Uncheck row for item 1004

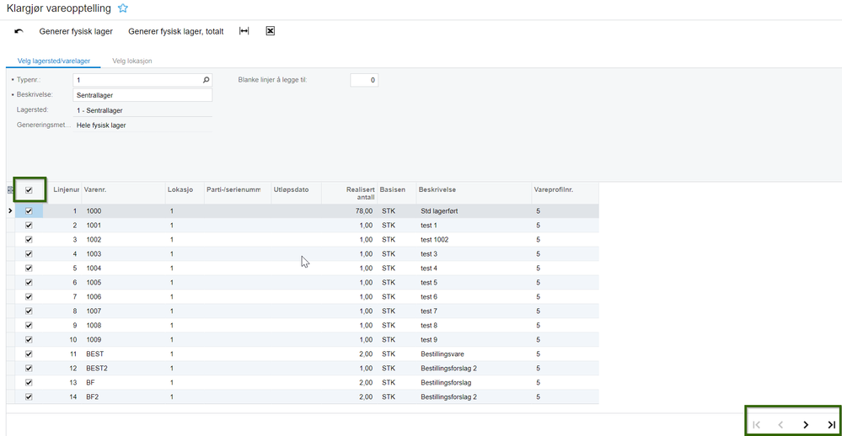(29, 269)
